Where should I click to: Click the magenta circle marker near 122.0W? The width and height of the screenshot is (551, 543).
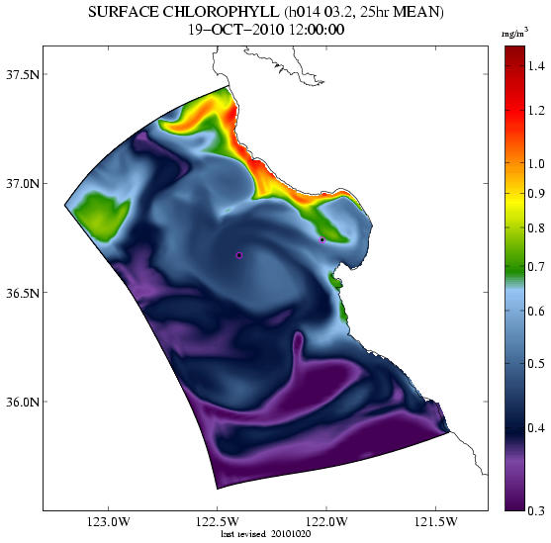pyautogui.click(x=322, y=240)
